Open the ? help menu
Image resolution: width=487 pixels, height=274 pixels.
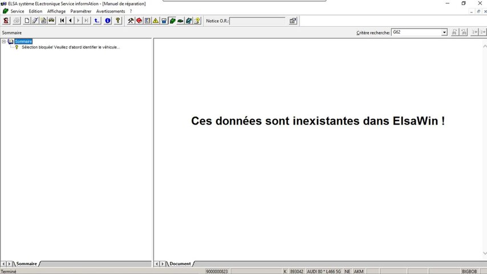131,11
